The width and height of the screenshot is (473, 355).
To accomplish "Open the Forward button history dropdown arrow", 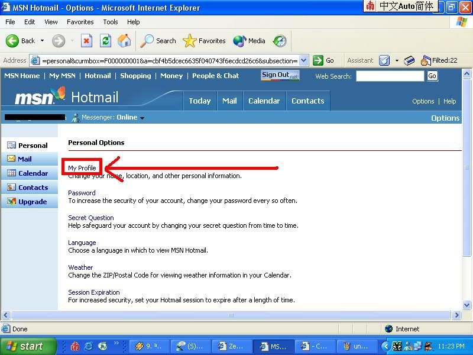I will click(72, 41).
